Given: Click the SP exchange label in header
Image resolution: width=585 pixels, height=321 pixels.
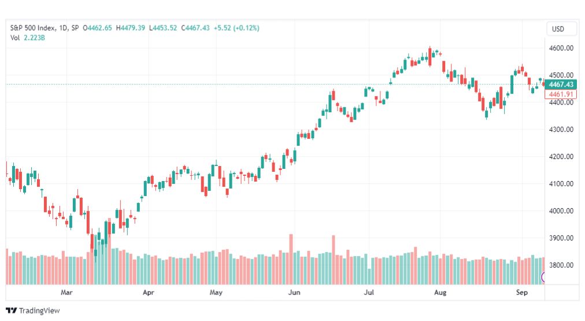Looking at the screenshot, I should [x=75, y=28].
